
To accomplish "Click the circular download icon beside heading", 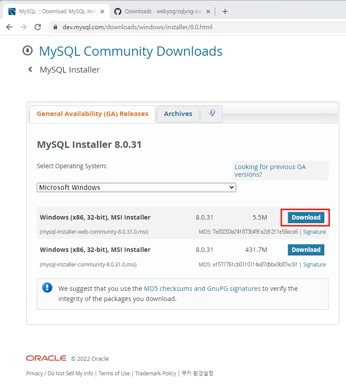I will 27,51.
